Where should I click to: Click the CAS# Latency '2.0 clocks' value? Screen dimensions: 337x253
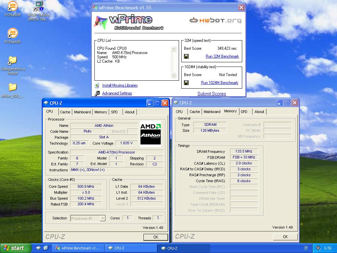[244, 163]
